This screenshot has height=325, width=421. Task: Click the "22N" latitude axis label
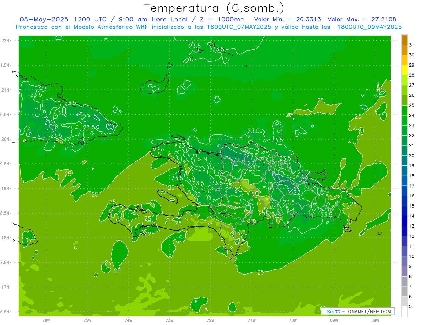[x=5, y=40]
